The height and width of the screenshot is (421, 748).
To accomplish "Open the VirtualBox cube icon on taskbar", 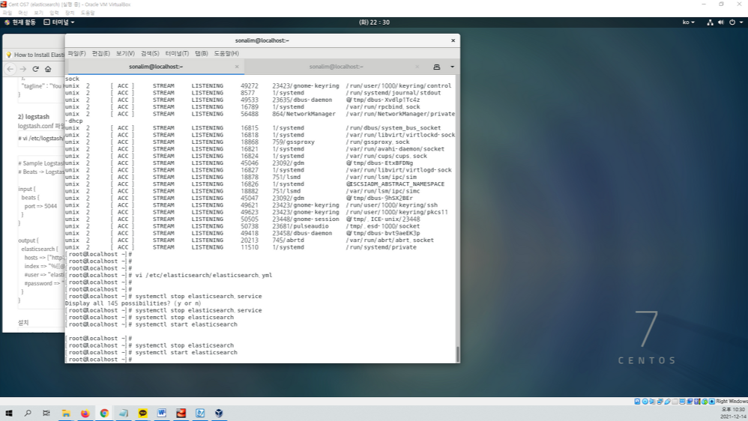I will (219, 413).
